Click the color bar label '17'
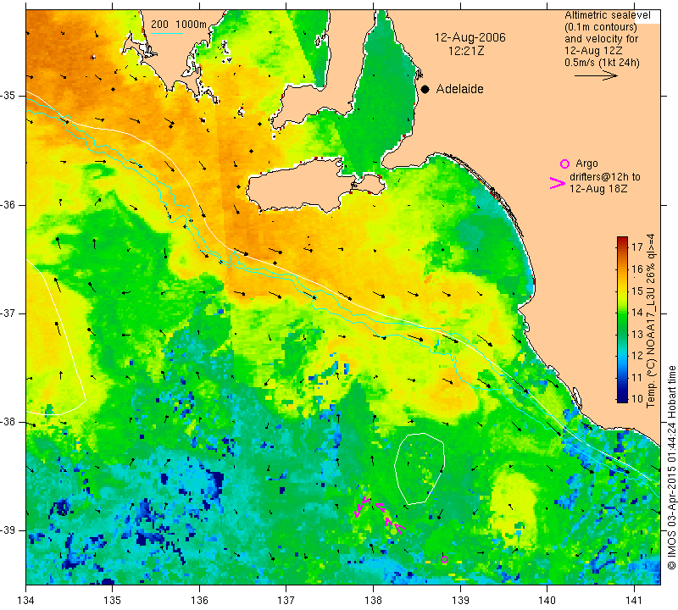The height and width of the screenshot is (610, 678). coord(637,247)
